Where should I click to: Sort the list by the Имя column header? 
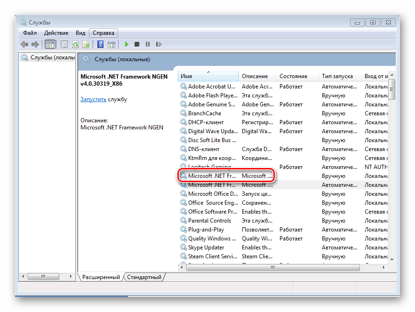click(207, 76)
